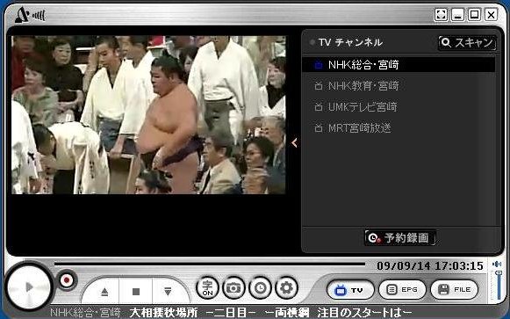Switch to the next channel up arrow
Viewport: 510px width, 319px height.
coord(104,292)
